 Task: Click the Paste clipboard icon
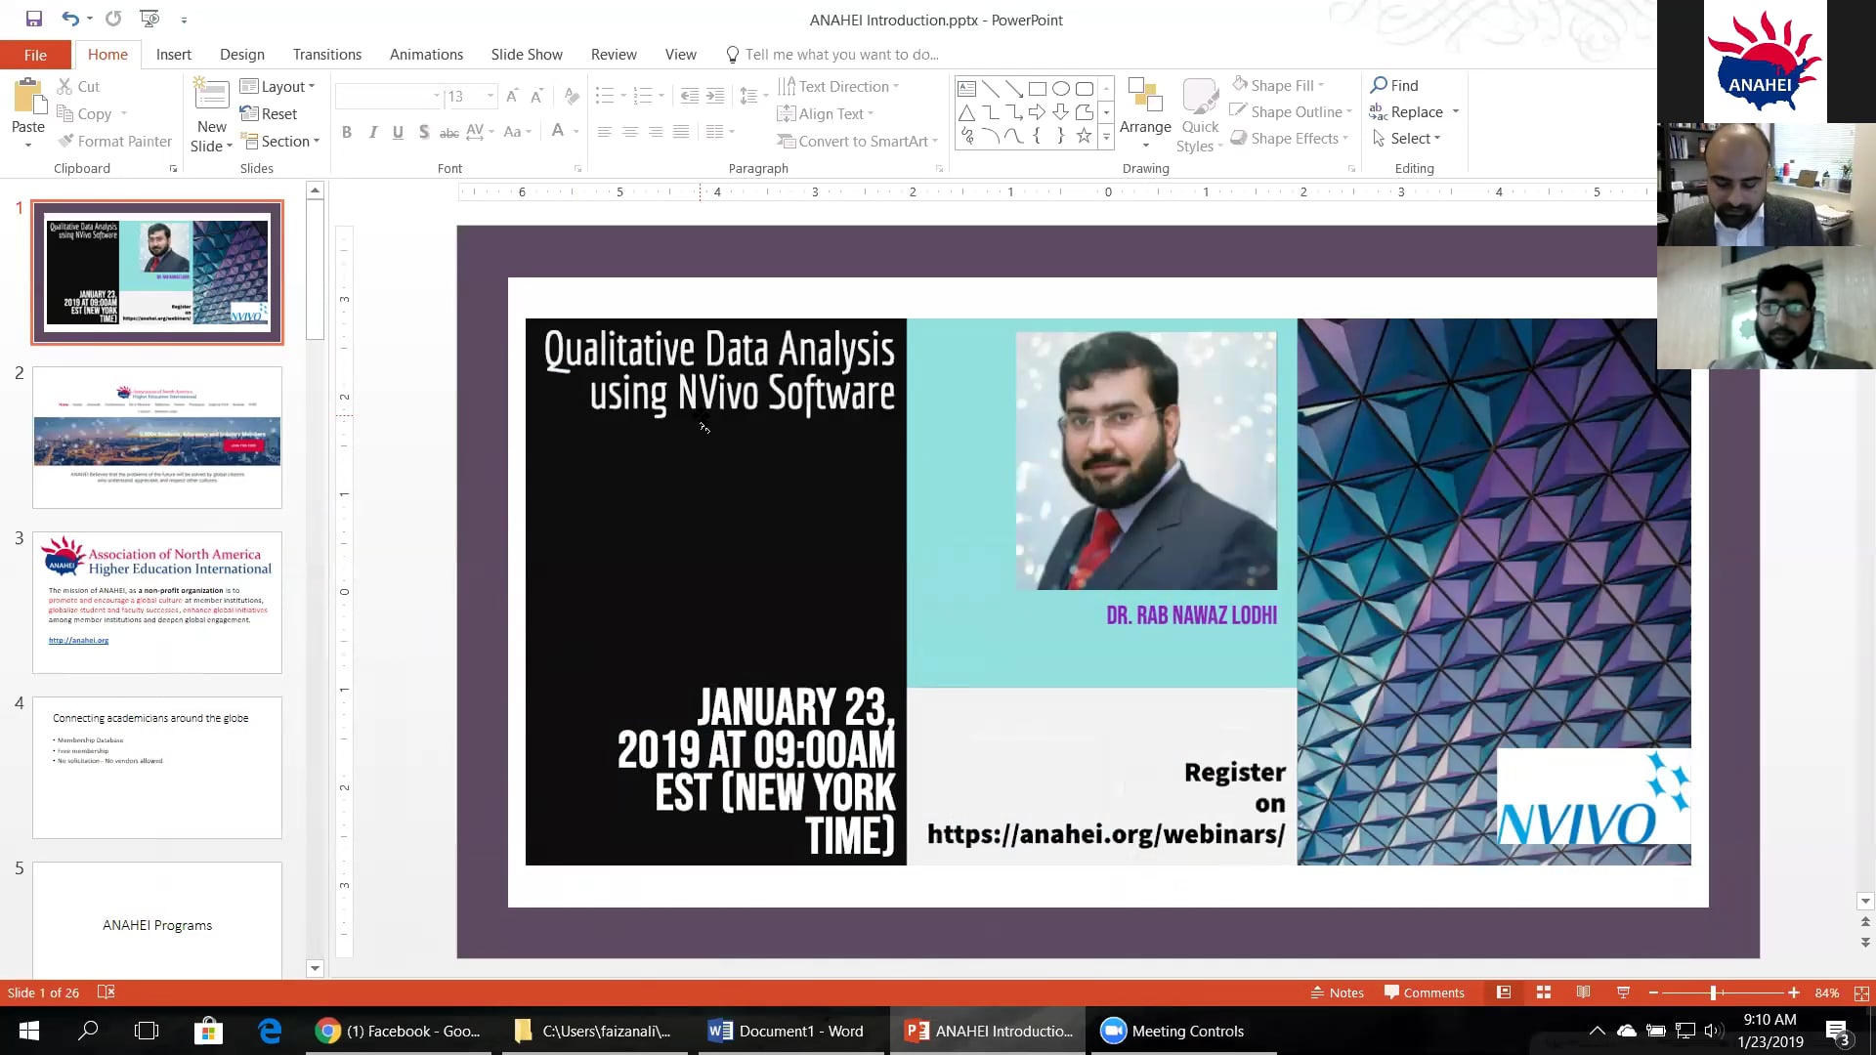click(x=28, y=98)
